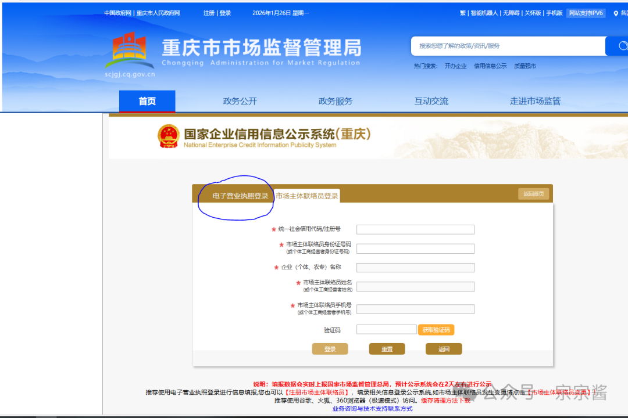
Task: Switch to 电子营业执照登录 tab
Action: tap(240, 196)
